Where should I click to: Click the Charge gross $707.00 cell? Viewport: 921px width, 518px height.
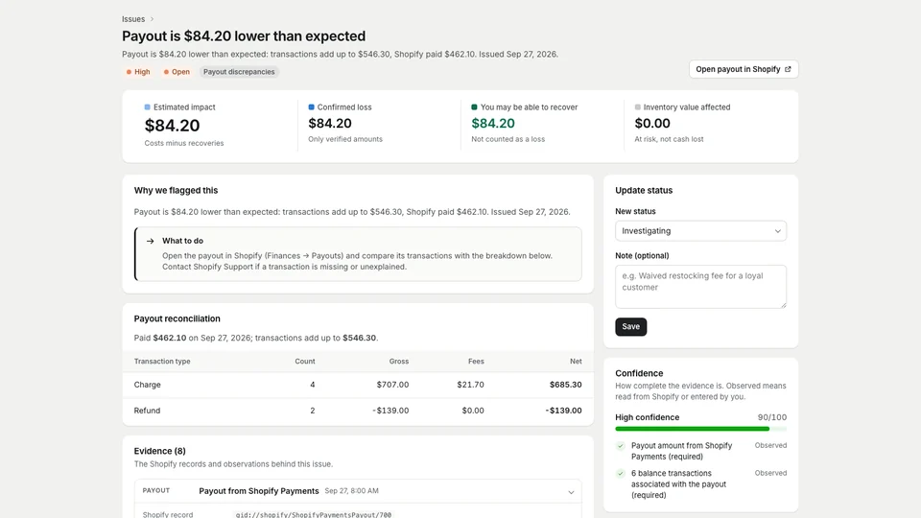[x=392, y=385]
